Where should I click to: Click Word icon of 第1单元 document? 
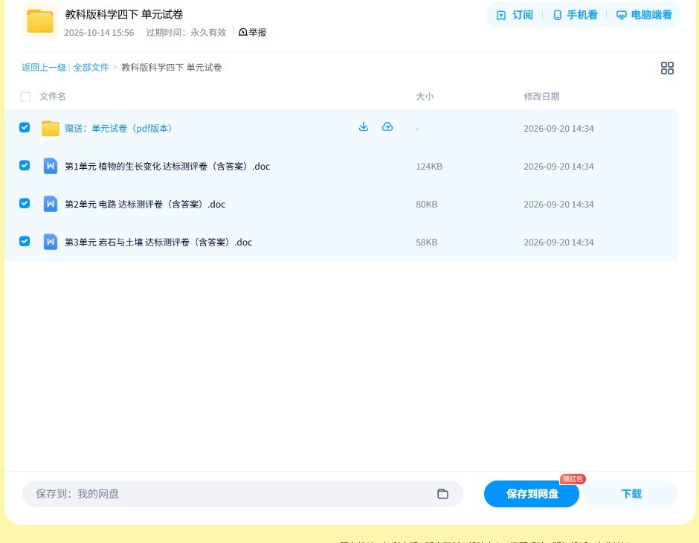tap(51, 167)
